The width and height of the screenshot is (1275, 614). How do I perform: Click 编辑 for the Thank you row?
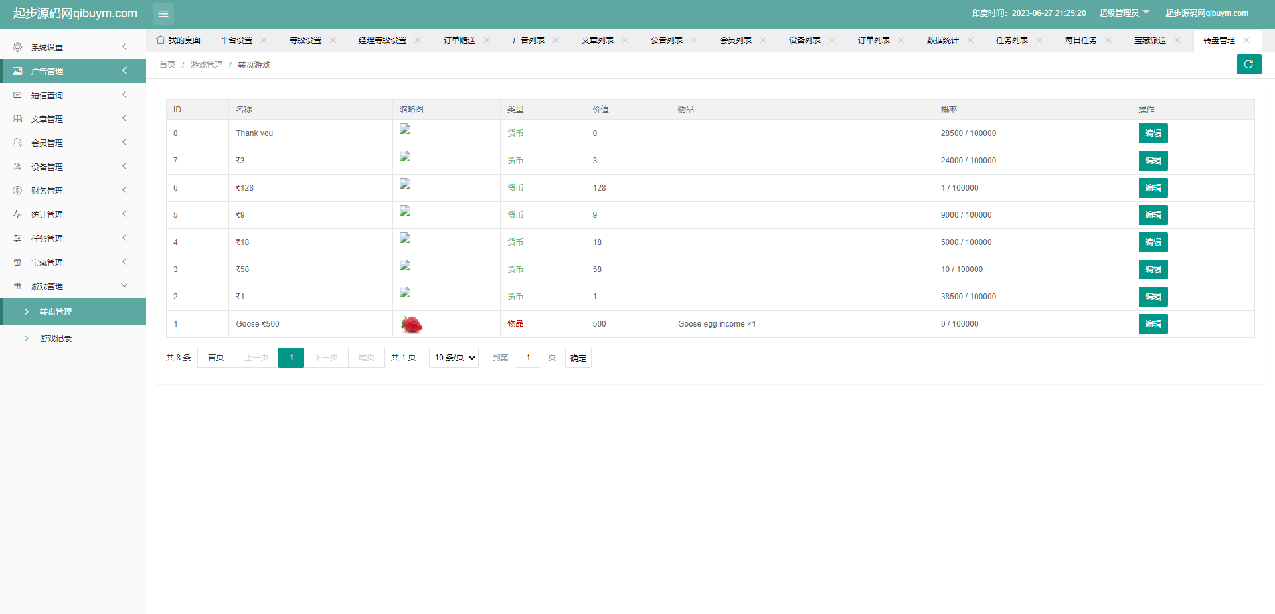click(x=1153, y=133)
